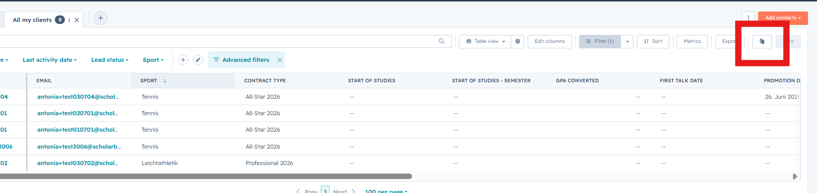Close the All my clients tab

77,20
